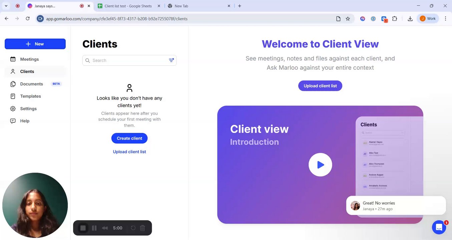Open the client list filter icon
Screen dimensions: 452x240
tap(171, 60)
